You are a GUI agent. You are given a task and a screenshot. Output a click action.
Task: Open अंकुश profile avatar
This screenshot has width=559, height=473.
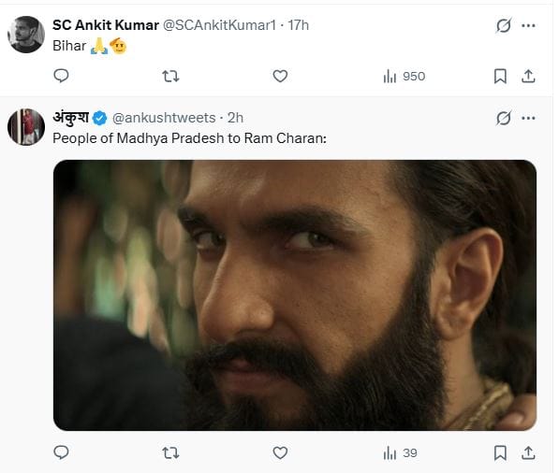click(x=26, y=127)
